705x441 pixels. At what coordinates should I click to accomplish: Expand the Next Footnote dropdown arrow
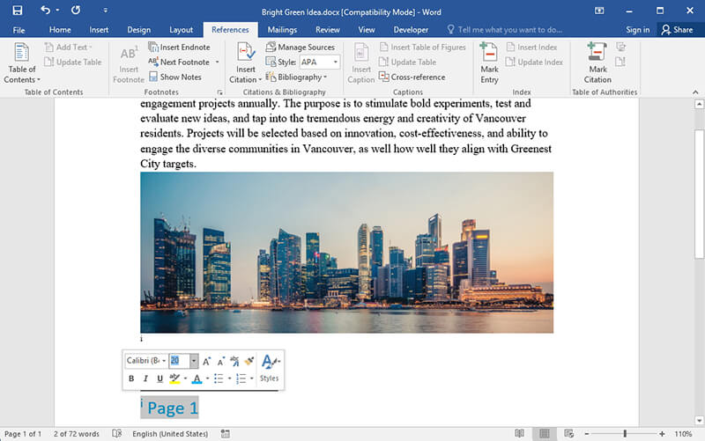click(x=217, y=62)
